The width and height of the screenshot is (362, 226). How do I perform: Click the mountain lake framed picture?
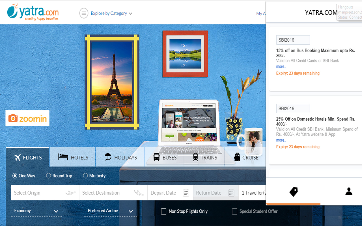tap(185, 54)
